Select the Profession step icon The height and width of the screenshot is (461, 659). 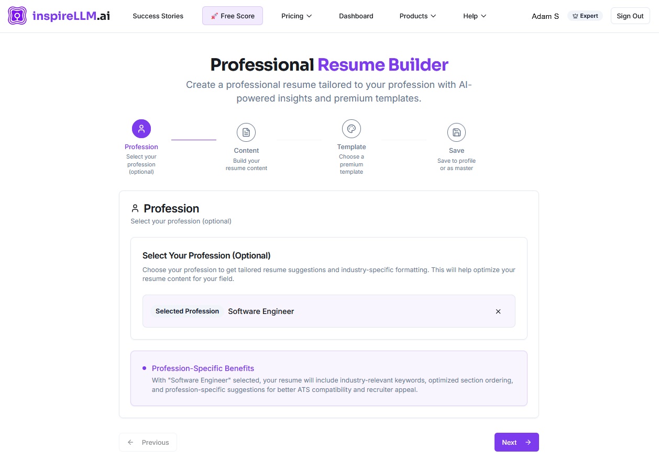141,128
